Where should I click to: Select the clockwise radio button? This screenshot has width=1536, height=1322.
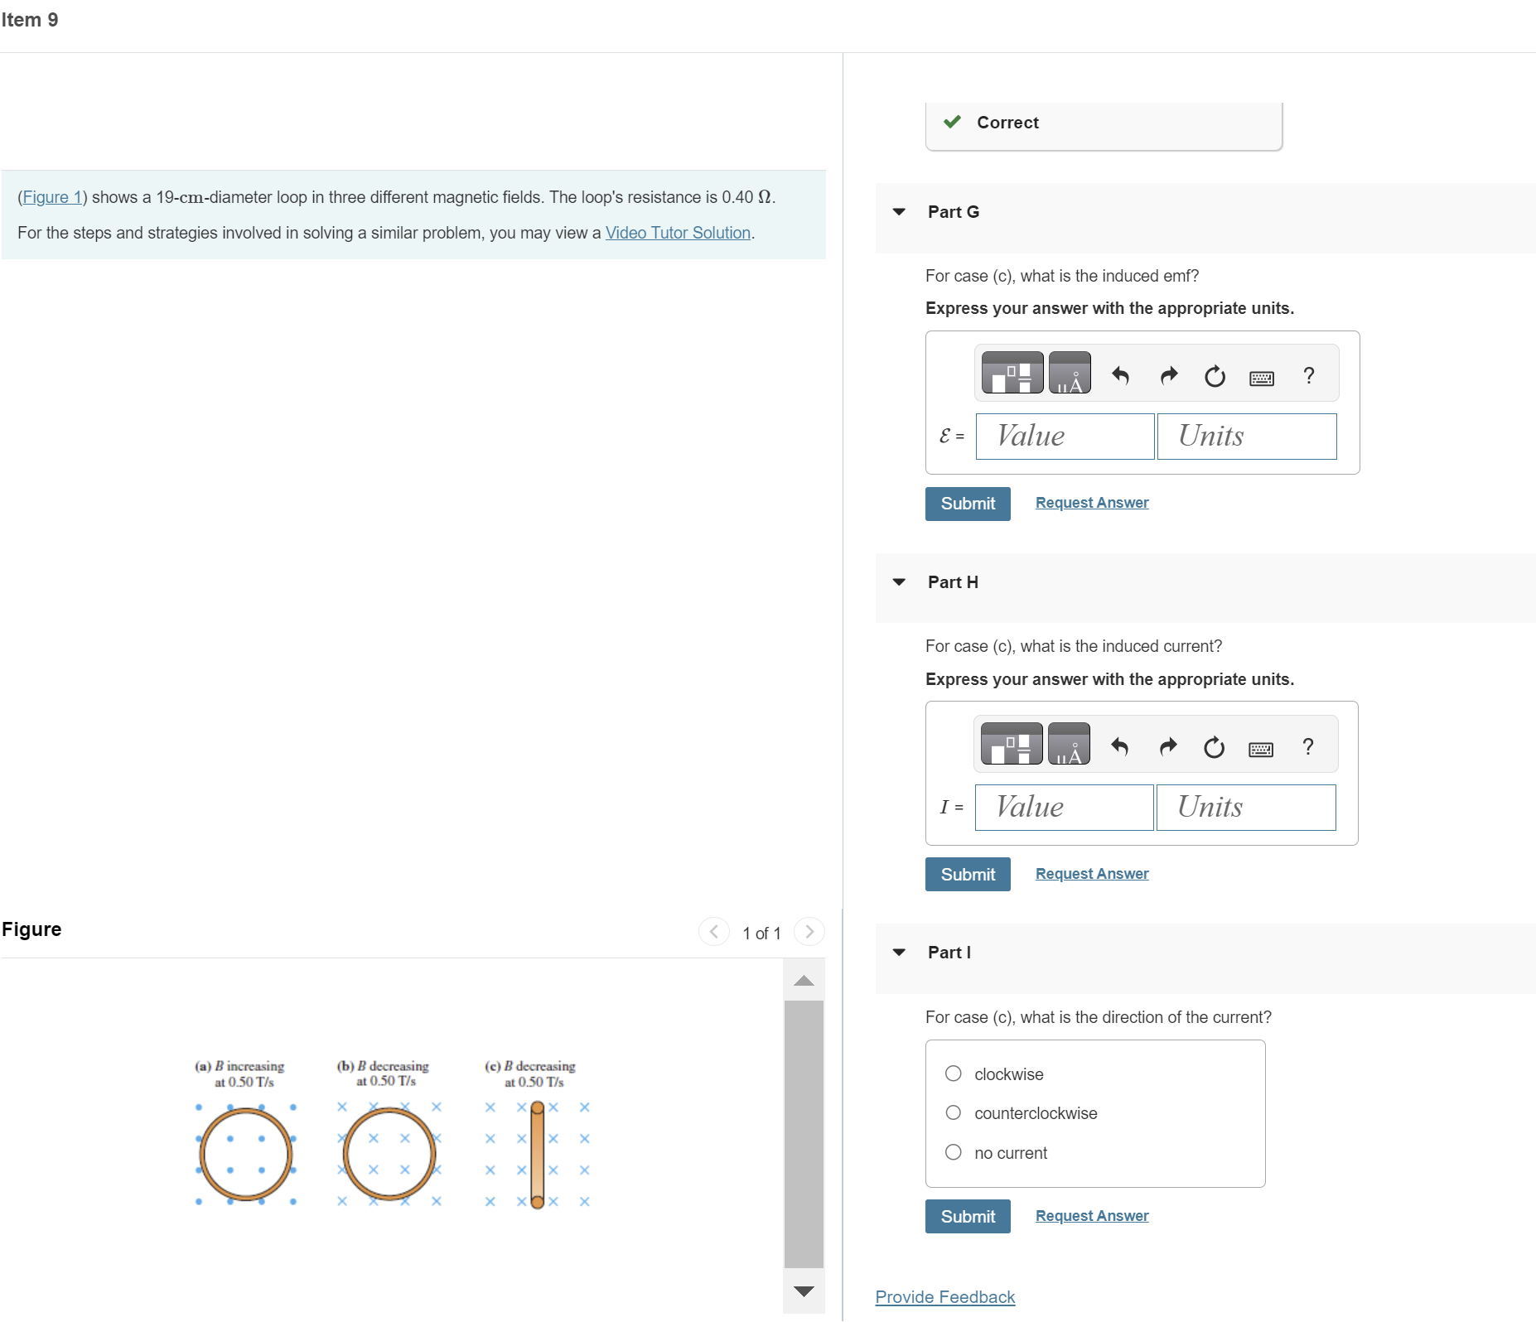954,1073
